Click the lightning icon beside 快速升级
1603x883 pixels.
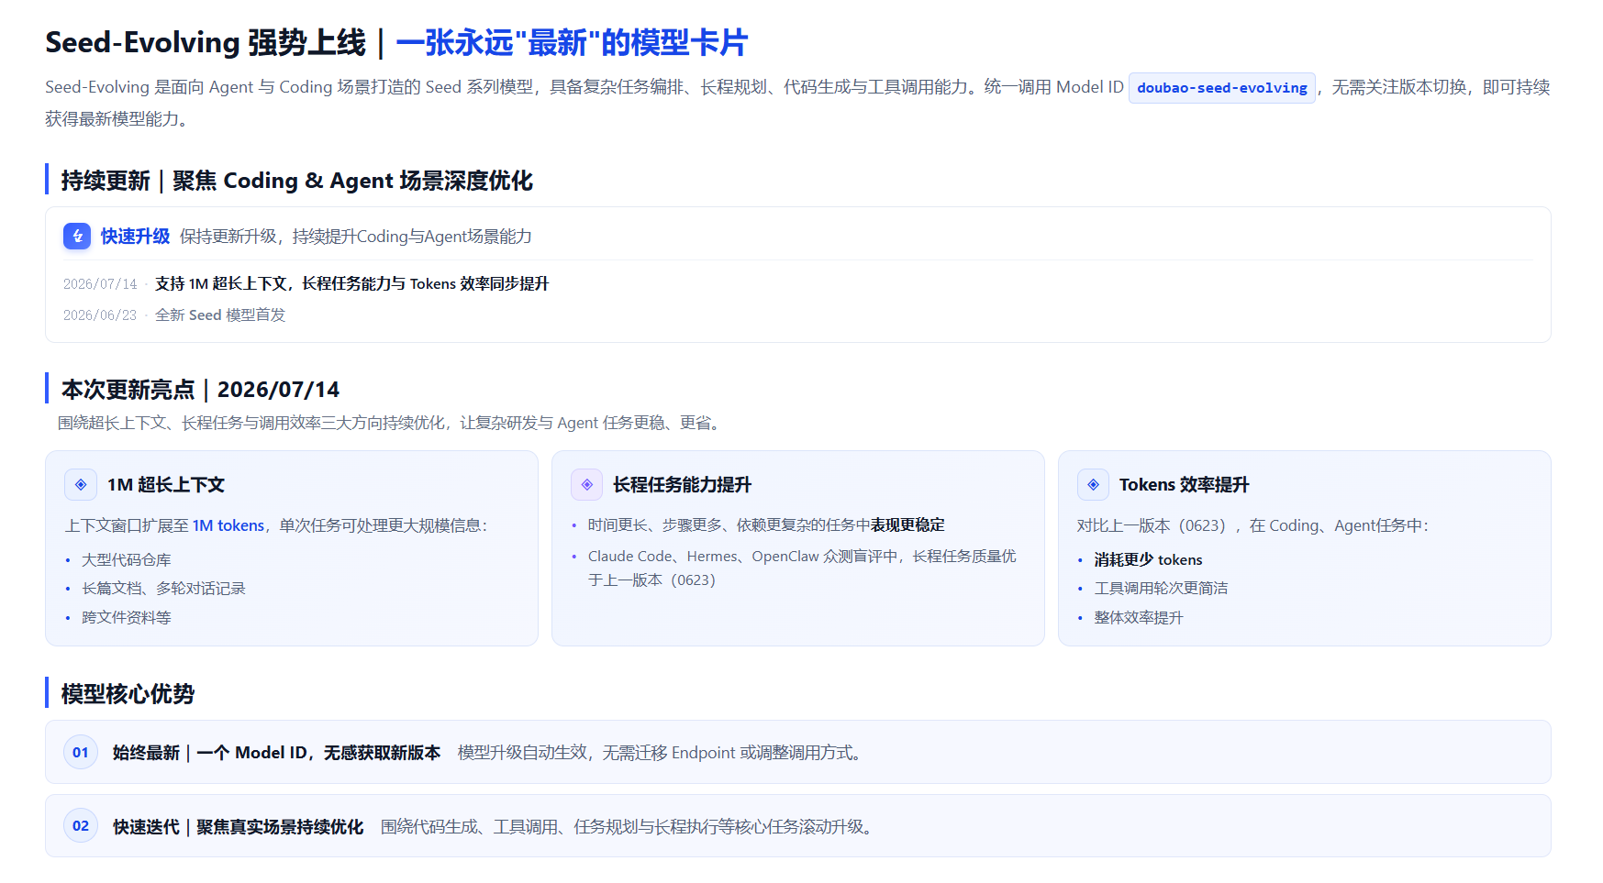[x=77, y=237]
